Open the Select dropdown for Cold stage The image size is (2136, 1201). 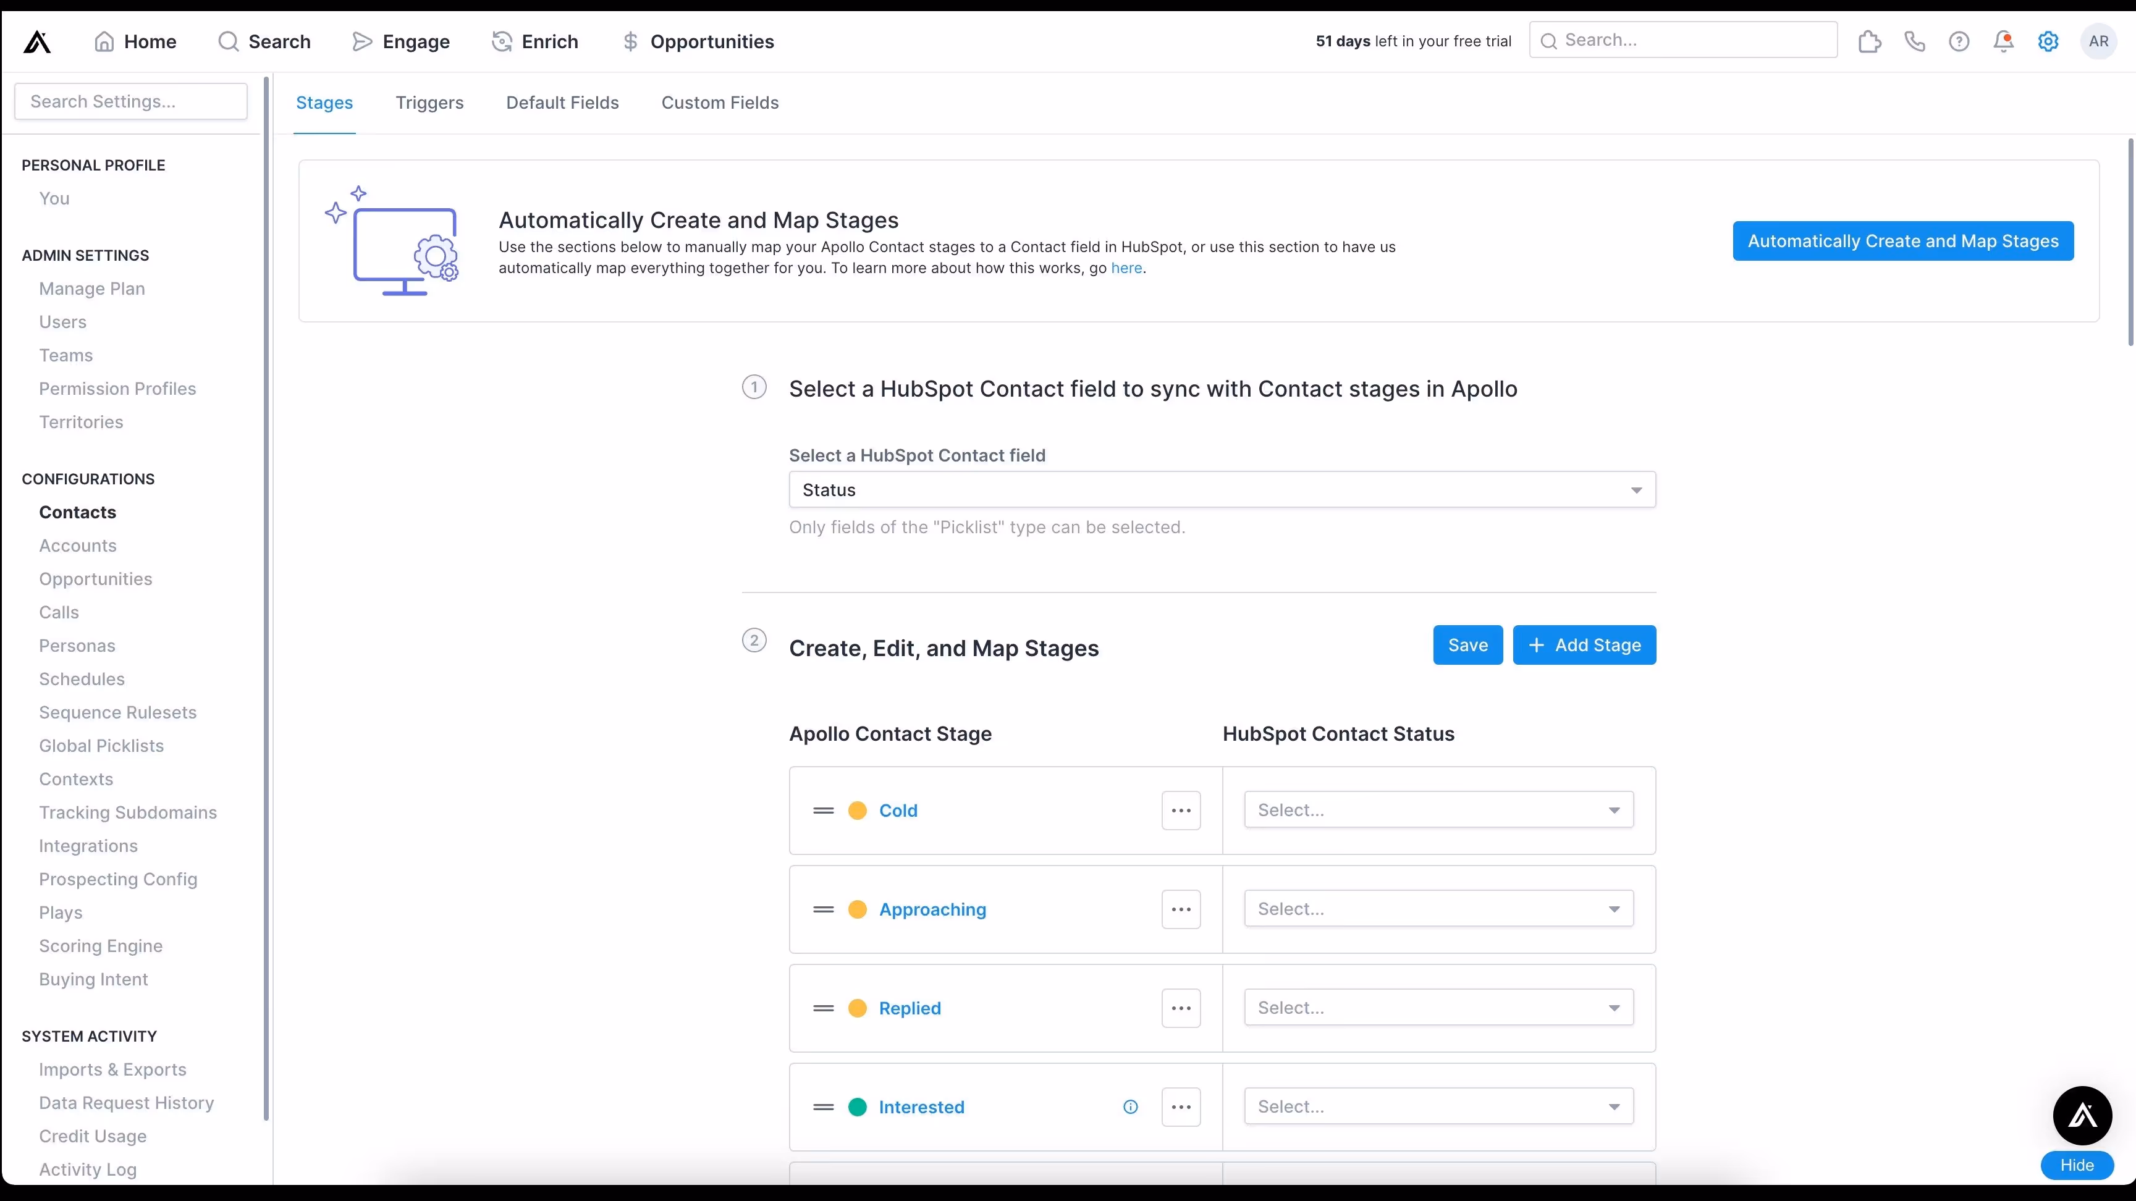(x=1437, y=810)
